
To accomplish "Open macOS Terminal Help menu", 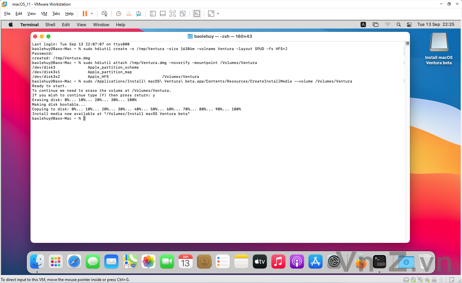I will tap(121, 25).
